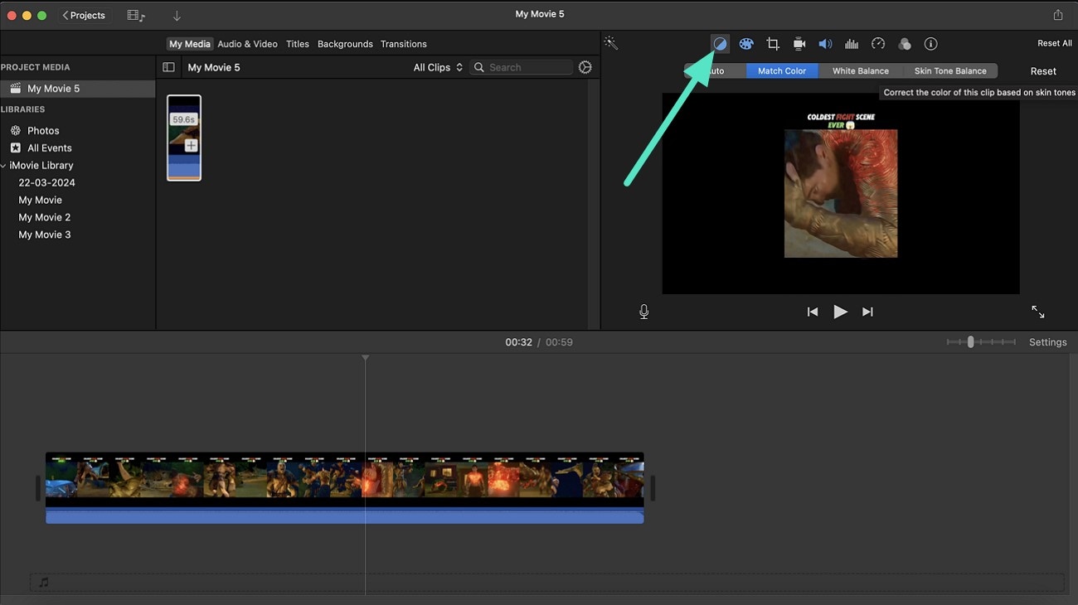
Task: Switch to the My Media tab
Action: [190, 44]
